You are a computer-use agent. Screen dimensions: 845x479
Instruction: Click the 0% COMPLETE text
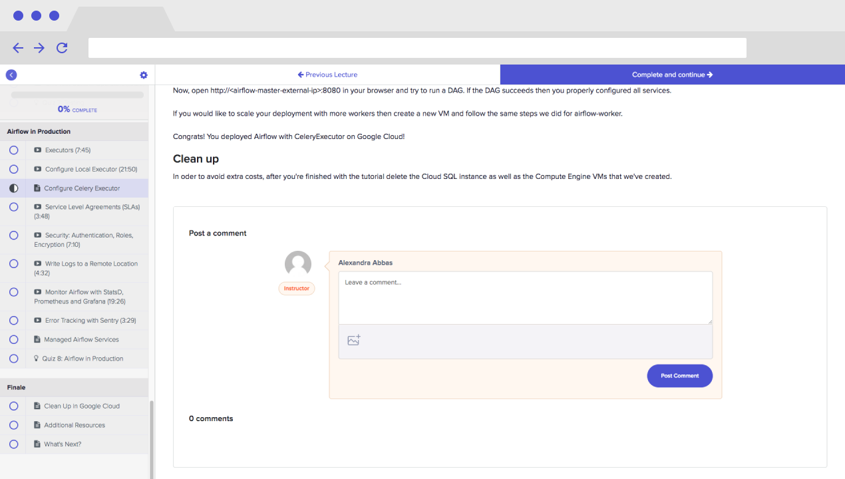(x=77, y=109)
